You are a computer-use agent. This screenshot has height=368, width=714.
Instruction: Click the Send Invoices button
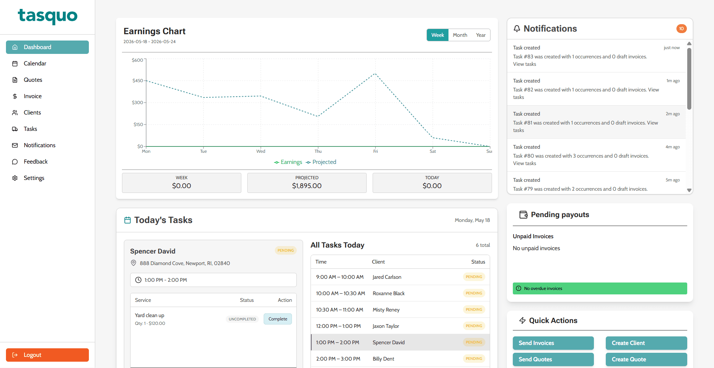(553, 343)
